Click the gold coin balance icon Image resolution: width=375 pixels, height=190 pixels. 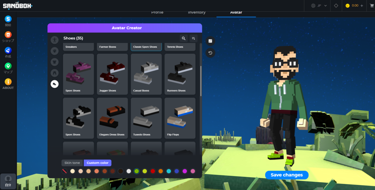(x=348, y=5)
